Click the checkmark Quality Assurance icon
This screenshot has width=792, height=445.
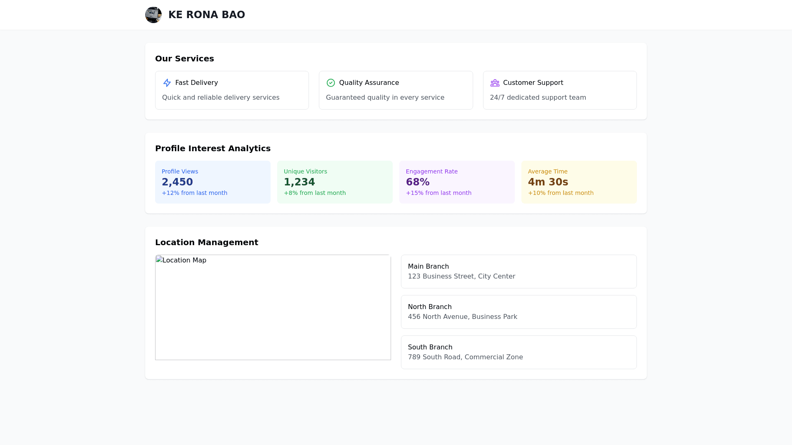[331, 83]
